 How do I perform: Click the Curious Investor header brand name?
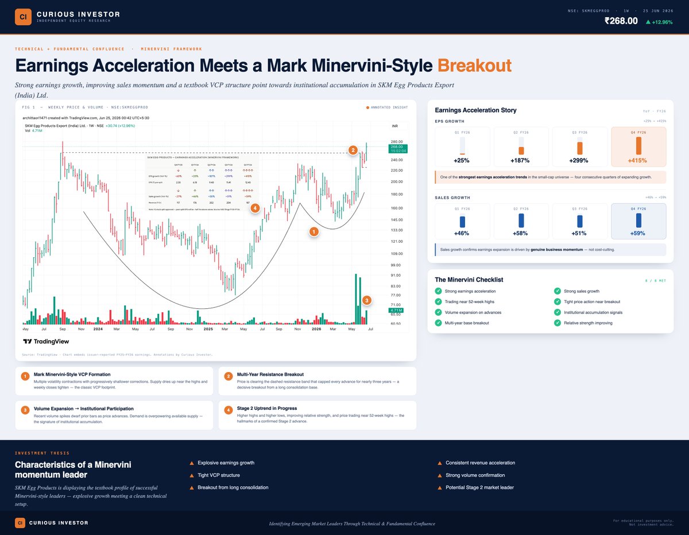[78, 14]
